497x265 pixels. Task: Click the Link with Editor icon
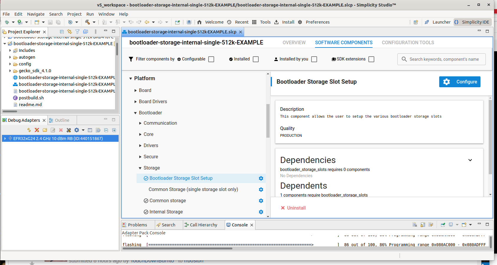[70, 32]
